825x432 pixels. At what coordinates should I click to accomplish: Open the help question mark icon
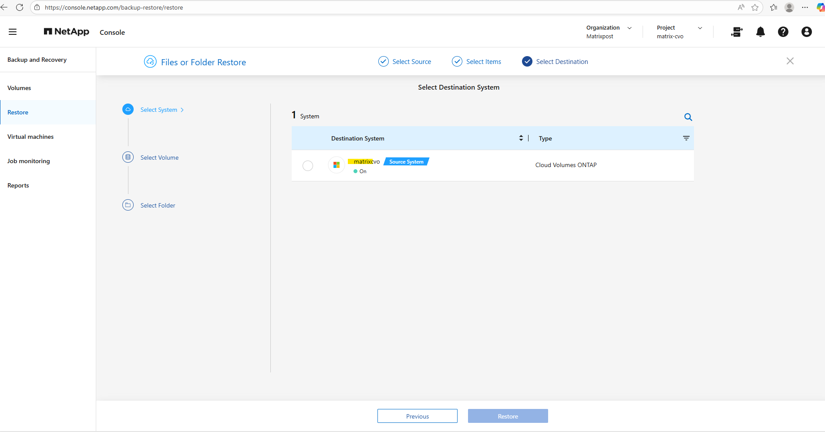click(x=783, y=32)
